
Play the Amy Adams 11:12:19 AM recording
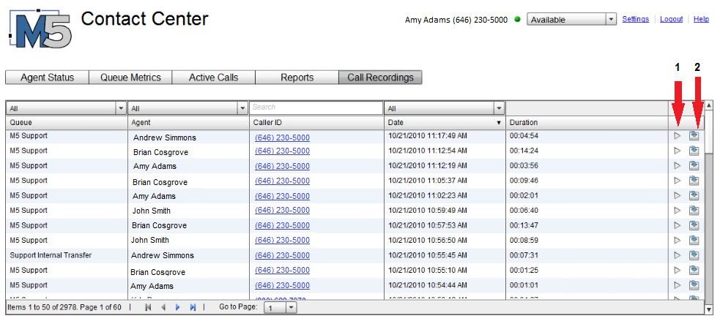coord(677,165)
